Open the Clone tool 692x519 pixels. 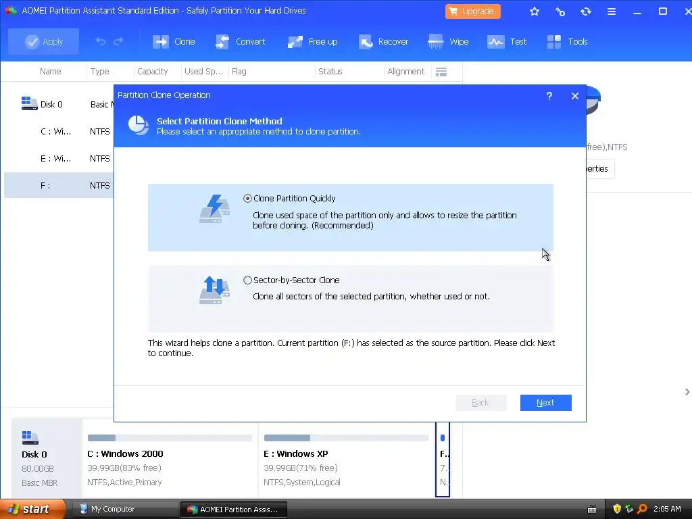pos(174,41)
